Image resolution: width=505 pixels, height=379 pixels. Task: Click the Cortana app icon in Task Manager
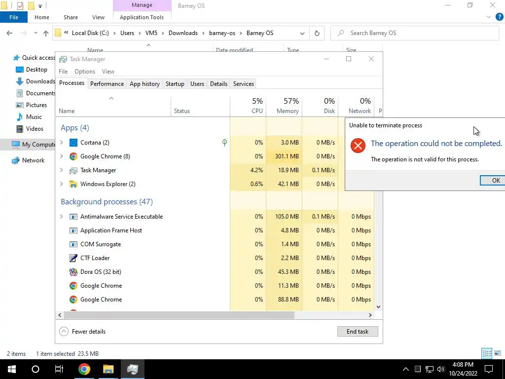click(x=73, y=143)
